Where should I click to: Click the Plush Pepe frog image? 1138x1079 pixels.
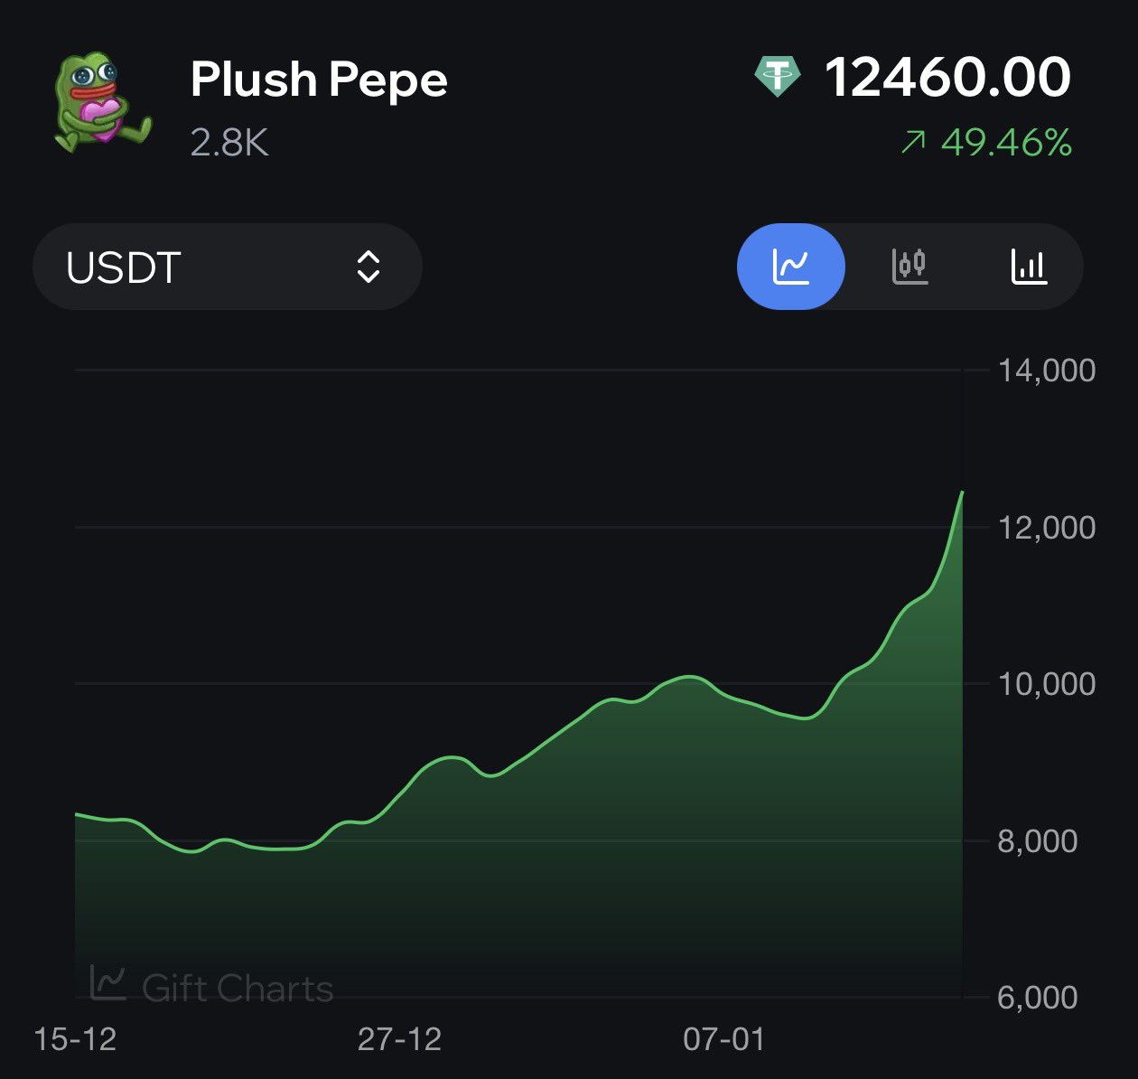point(99,102)
